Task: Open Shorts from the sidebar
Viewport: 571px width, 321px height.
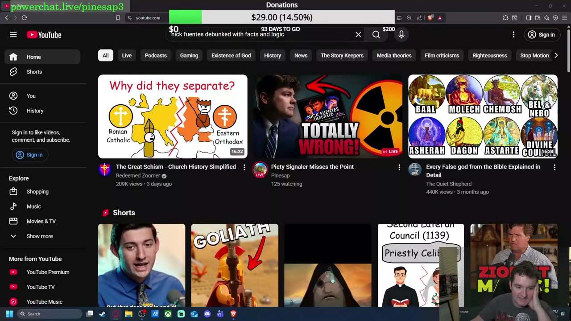Action: coord(43,72)
